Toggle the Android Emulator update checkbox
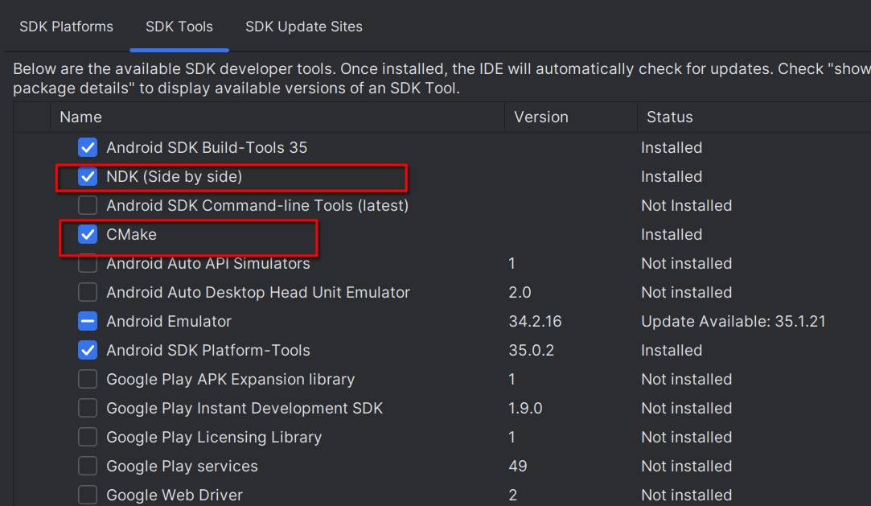The height and width of the screenshot is (506, 871). [88, 322]
